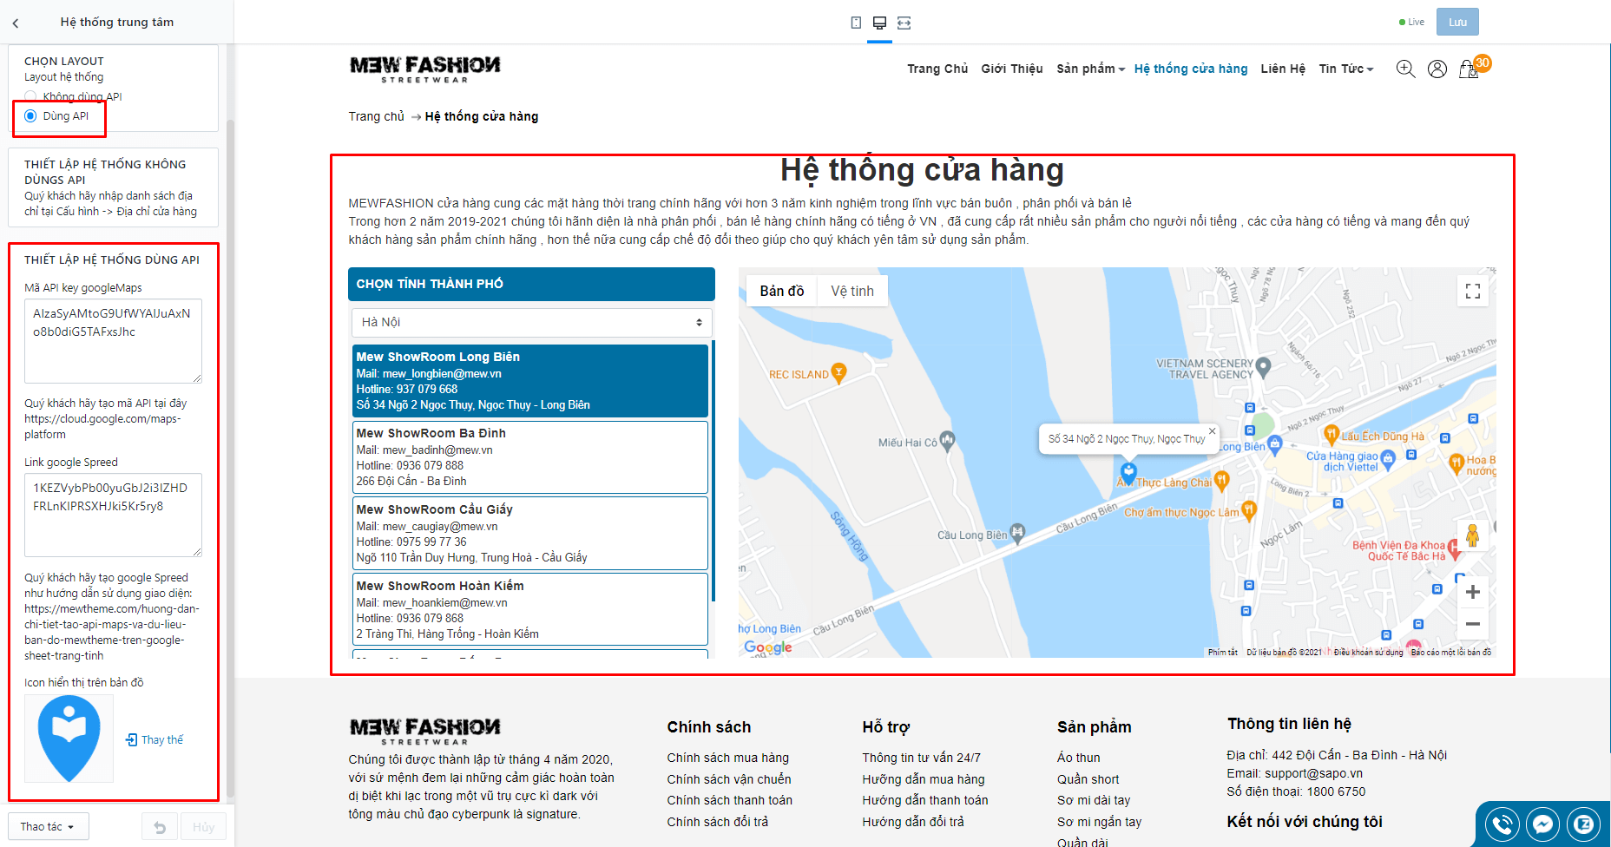
Task: Select Mew ShowRoom Long Biên store
Action: pos(530,381)
